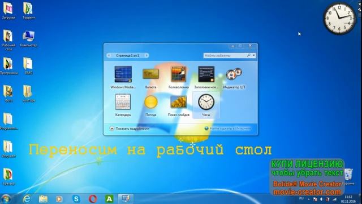The height and width of the screenshot is (204, 362).
Task: Select the Заголовки новостей gadget
Action: (206, 77)
